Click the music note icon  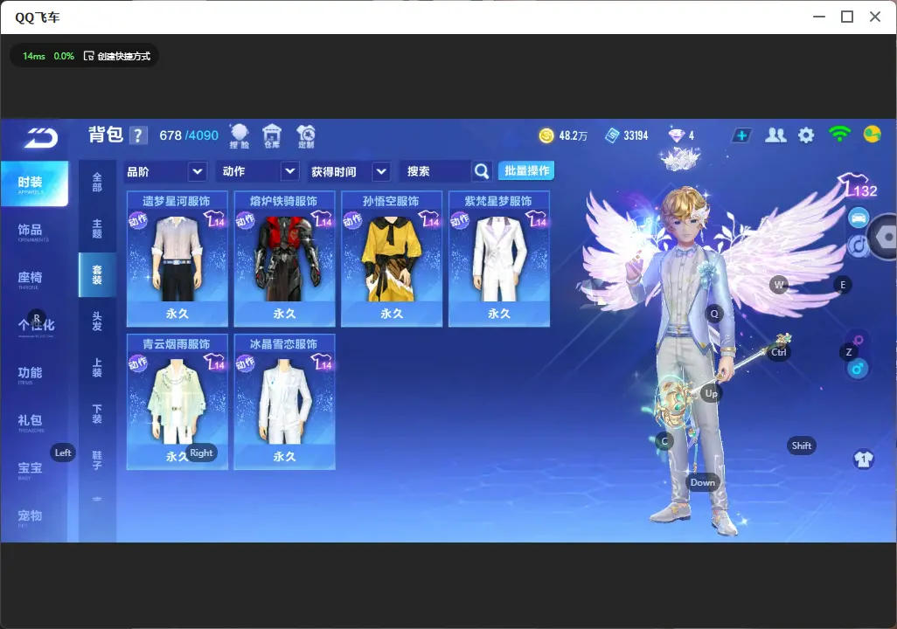pos(859,245)
